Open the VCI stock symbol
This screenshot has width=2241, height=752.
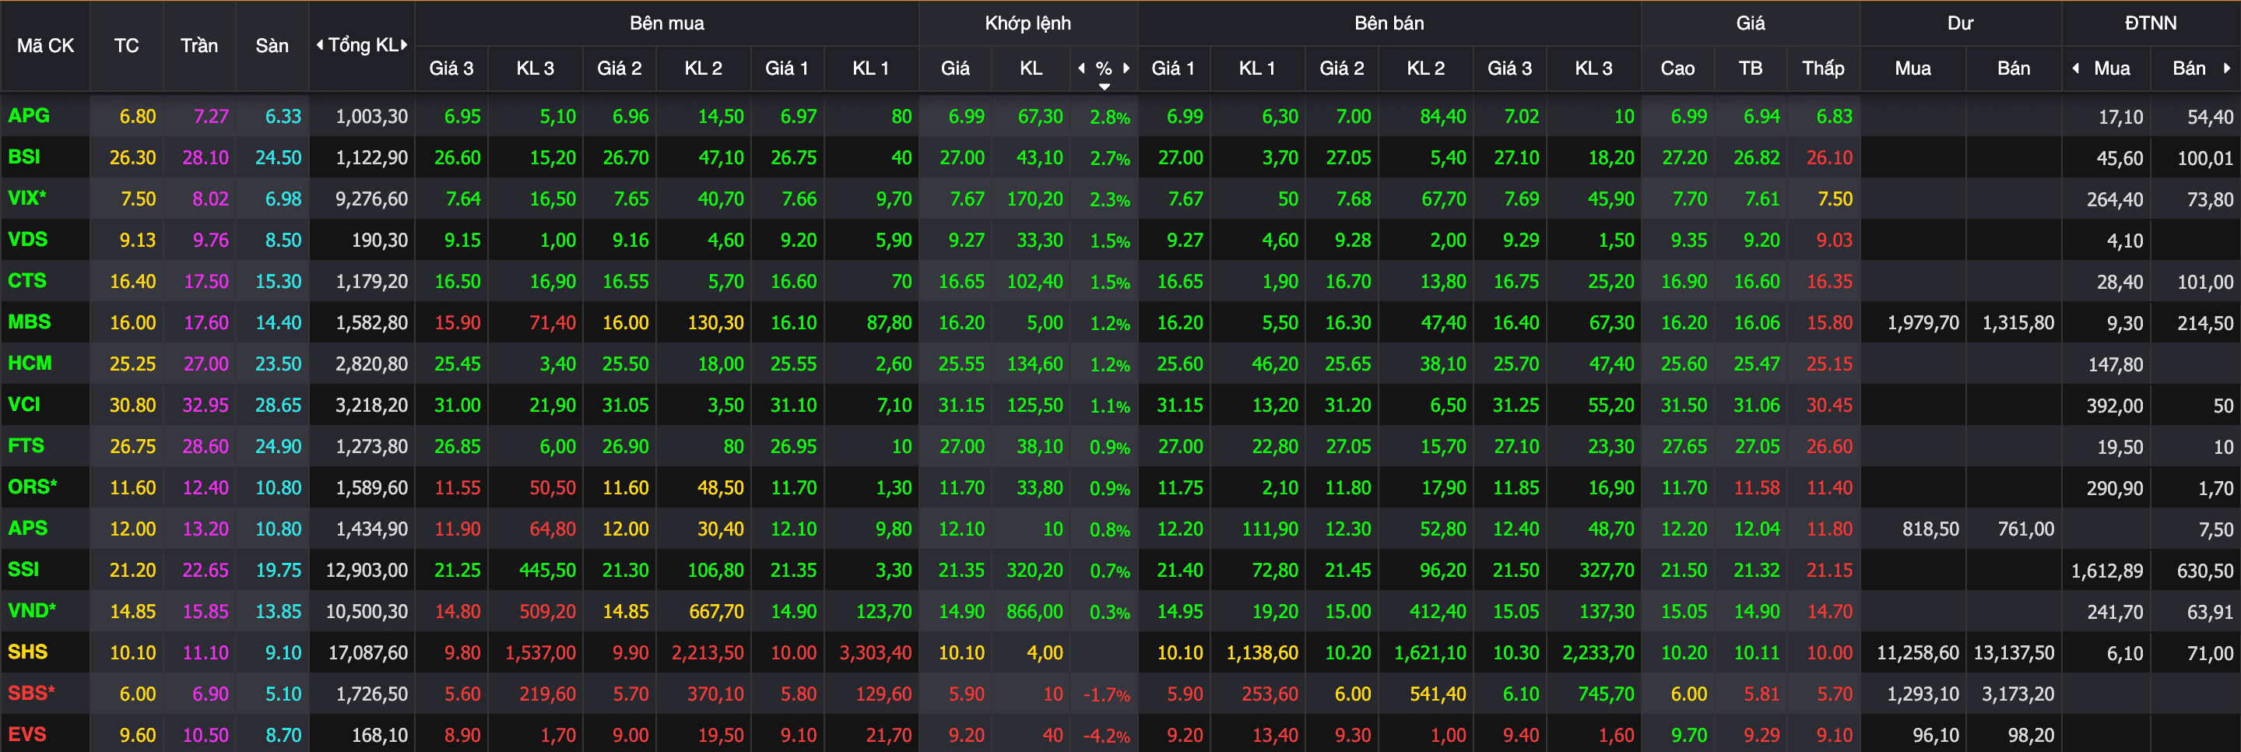click(x=24, y=404)
